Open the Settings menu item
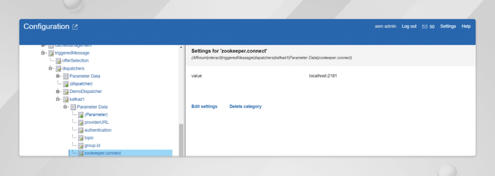Image resolution: width=495 pixels, height=176 pixels. (448, 27)
